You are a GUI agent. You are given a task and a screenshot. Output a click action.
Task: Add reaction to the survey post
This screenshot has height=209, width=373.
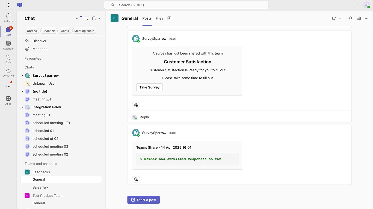pyautogui.click(x=136, y=105)
